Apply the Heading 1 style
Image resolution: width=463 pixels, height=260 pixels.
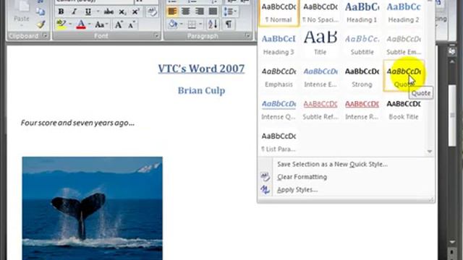coord(362,13)
